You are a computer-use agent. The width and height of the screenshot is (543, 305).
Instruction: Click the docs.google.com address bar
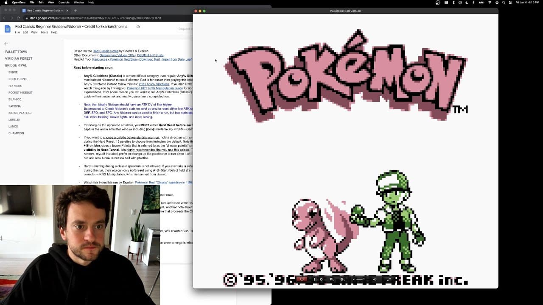coord(108,18)
